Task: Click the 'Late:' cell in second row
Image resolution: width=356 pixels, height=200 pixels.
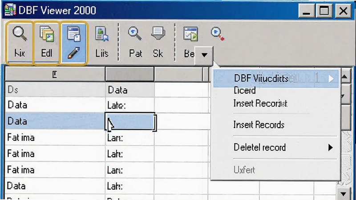Action: [129, 105]
